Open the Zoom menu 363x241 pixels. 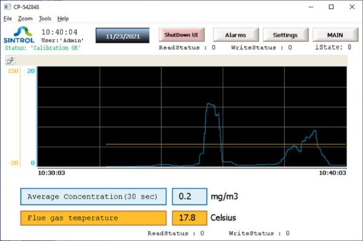pyautogui.click(x=25, y=19)
